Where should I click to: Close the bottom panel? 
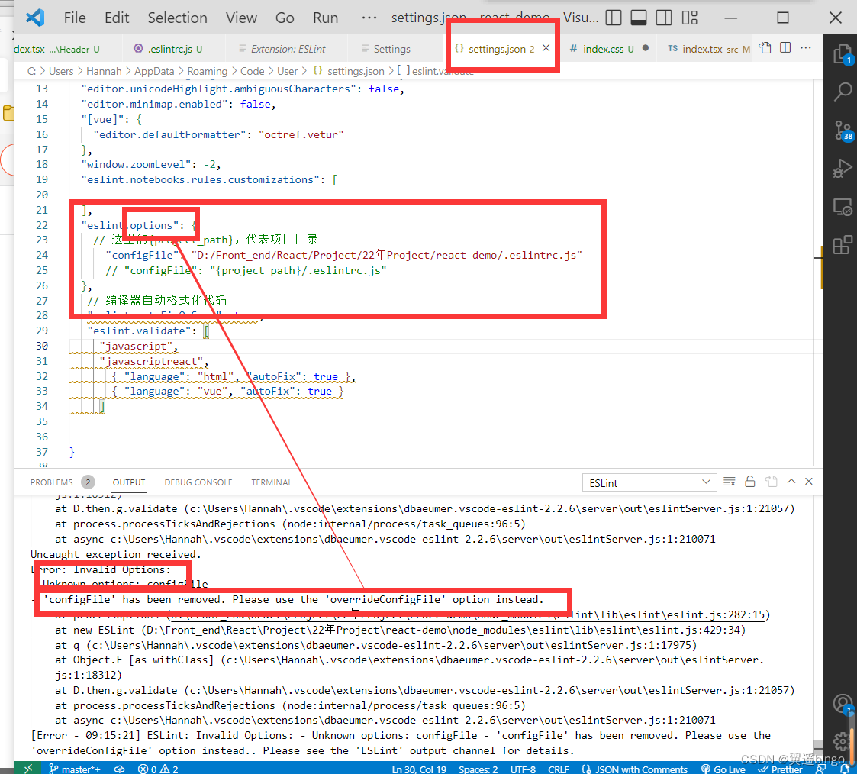[809, 482]
